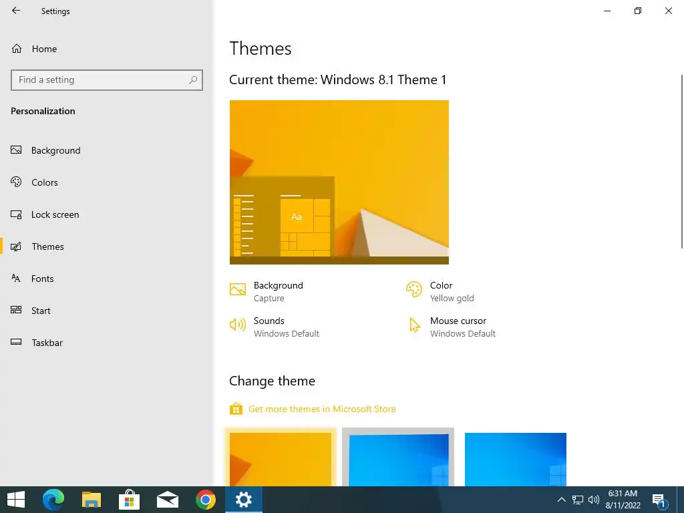The image size is (684, 513).
Task: Select the yellow Windows 8.1 theme thumbnail
Action: (281, 459)
